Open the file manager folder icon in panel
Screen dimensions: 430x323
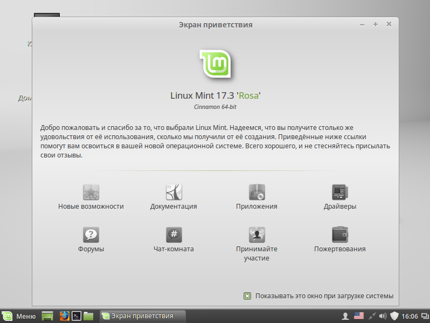[88, 316]
